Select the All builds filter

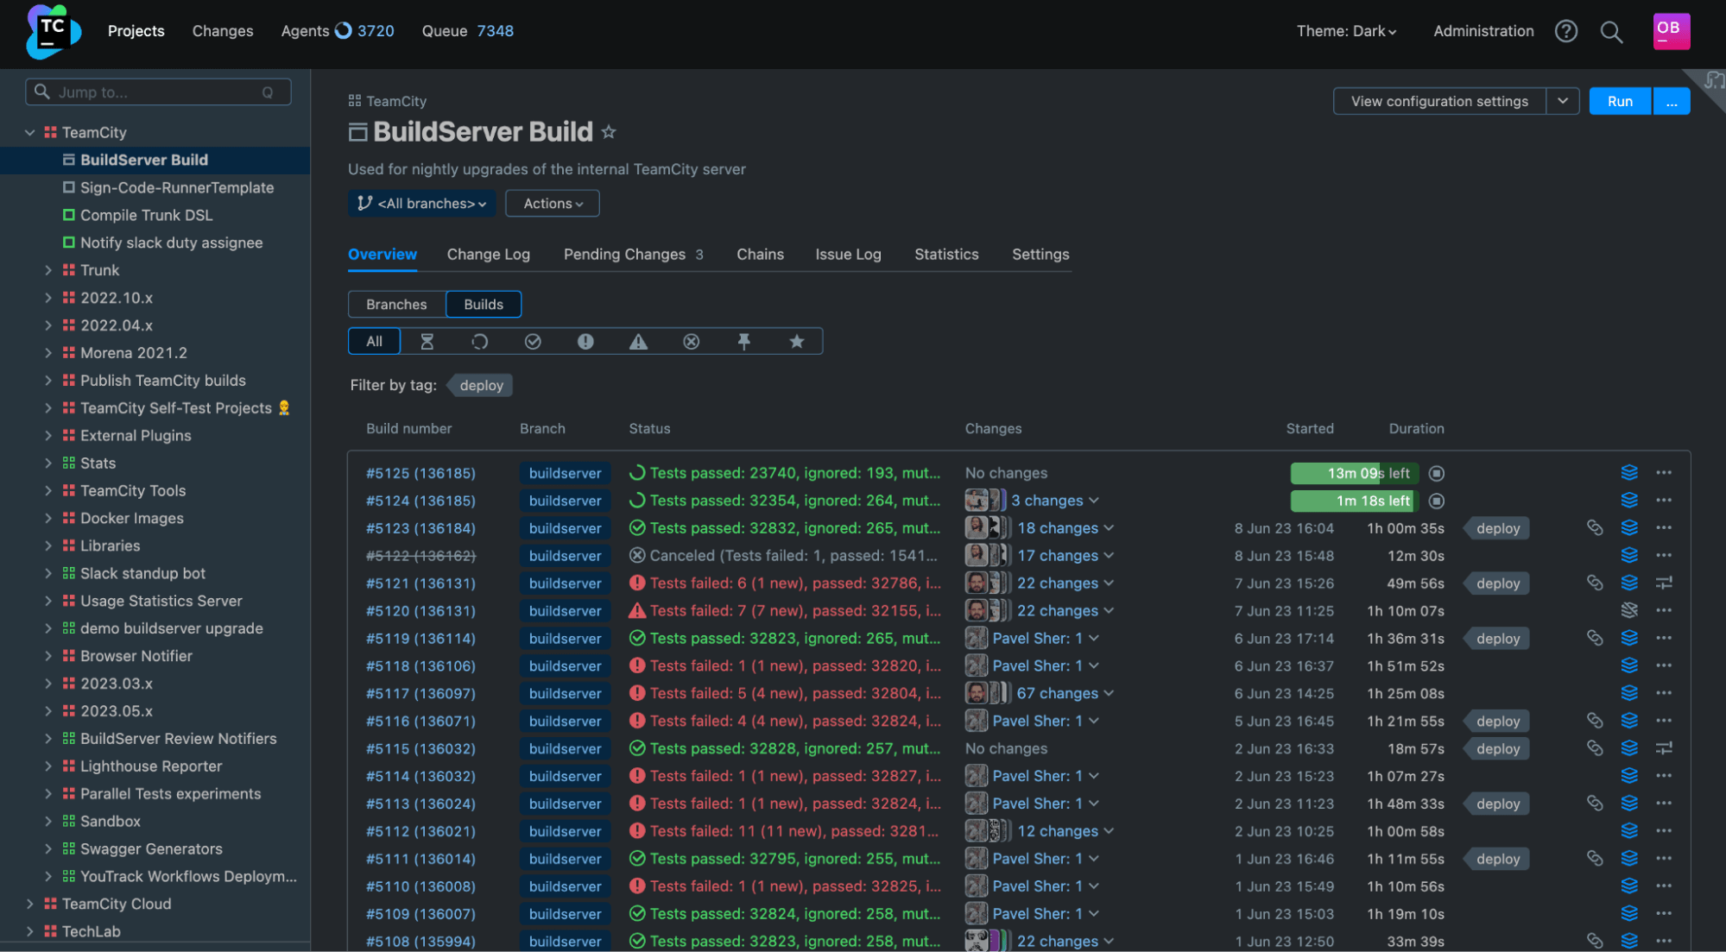click(374, 342)
